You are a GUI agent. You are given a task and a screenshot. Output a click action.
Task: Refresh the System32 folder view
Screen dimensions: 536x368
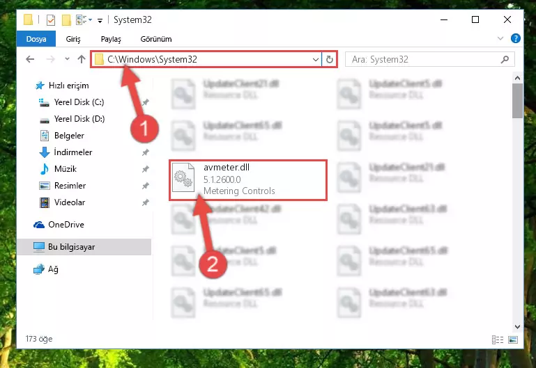point(329,60)
